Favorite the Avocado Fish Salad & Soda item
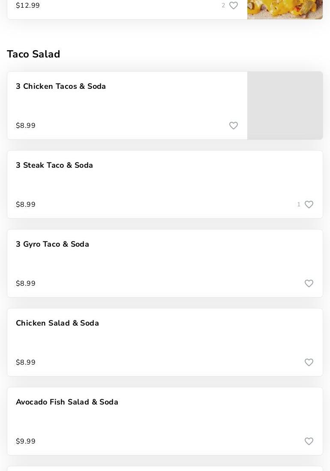This screenshot has height=471, width=330. pos(309,441)
